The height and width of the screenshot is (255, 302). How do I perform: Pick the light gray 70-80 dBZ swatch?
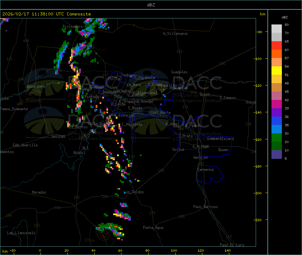[x=276, y=29]
